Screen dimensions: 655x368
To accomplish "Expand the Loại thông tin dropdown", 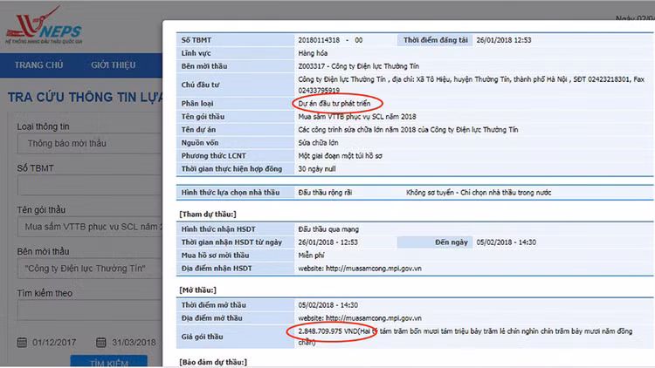I will point(87,143).
